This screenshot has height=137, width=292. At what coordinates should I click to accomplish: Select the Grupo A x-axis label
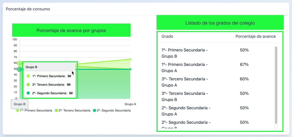pos(130,104)
